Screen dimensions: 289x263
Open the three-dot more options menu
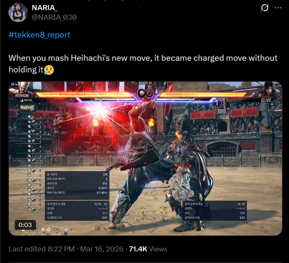(x=278, y=8)
